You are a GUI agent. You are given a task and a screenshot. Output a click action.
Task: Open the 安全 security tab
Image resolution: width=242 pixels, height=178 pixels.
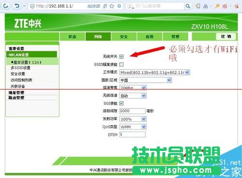click(x=124, y=37)
